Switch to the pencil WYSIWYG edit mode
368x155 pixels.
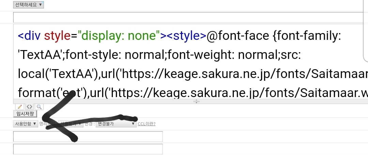tap(20, 107)
